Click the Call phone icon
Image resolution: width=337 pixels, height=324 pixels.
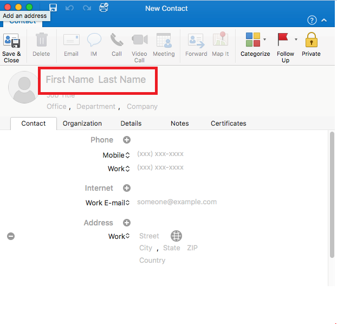(116, 40)
